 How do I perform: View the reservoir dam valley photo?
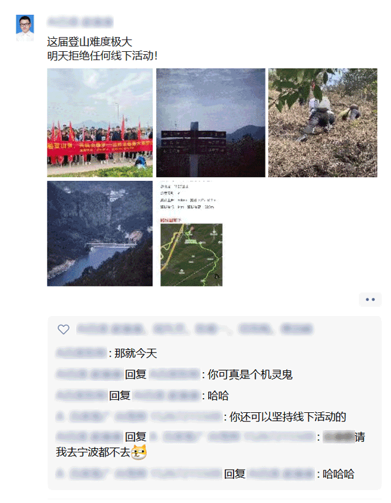[x=100, y=233]
